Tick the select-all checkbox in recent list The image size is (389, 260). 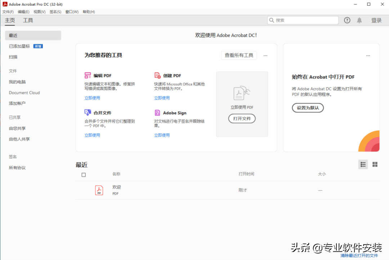pyautogui.click(x=84, y=175)
